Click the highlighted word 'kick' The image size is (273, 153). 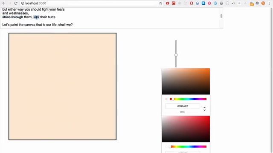coord(36,17)
